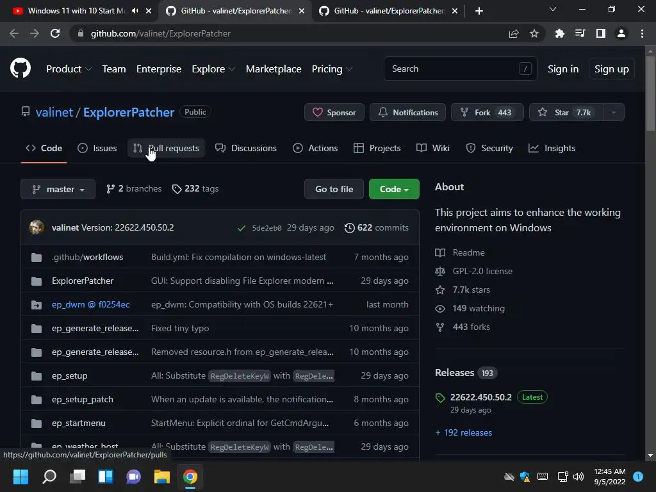This screenshot has width=656, height=492.
Task: Click the Sign up button
Action: 611,69
